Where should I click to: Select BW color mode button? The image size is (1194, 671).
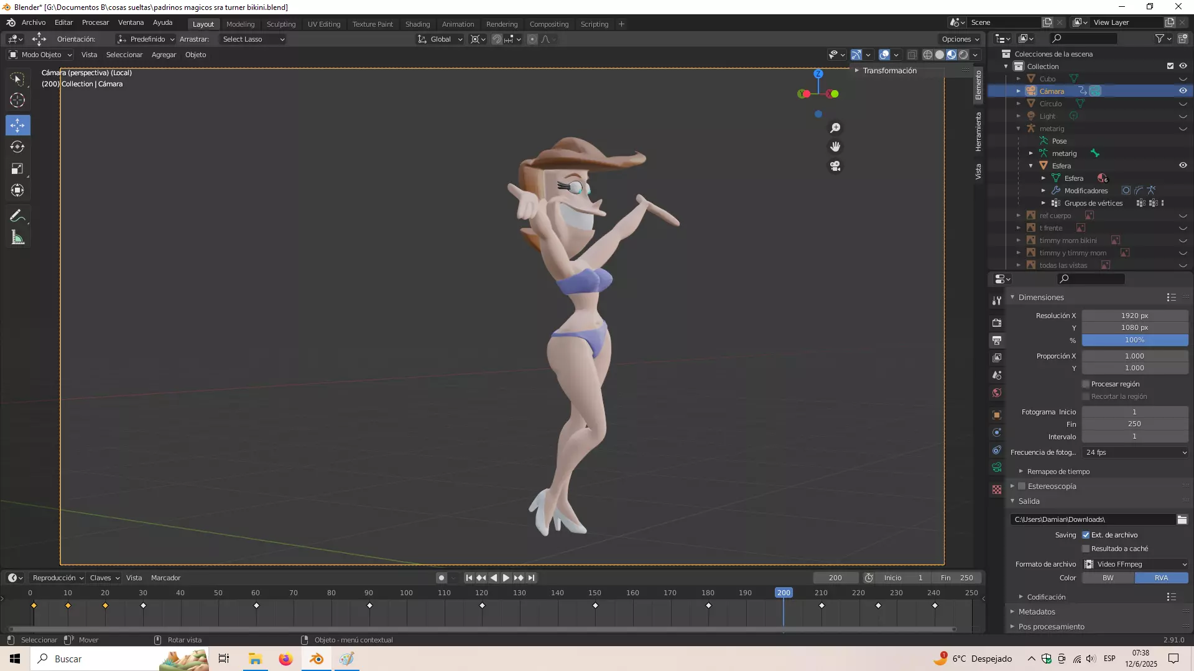tap(1108, 578)
